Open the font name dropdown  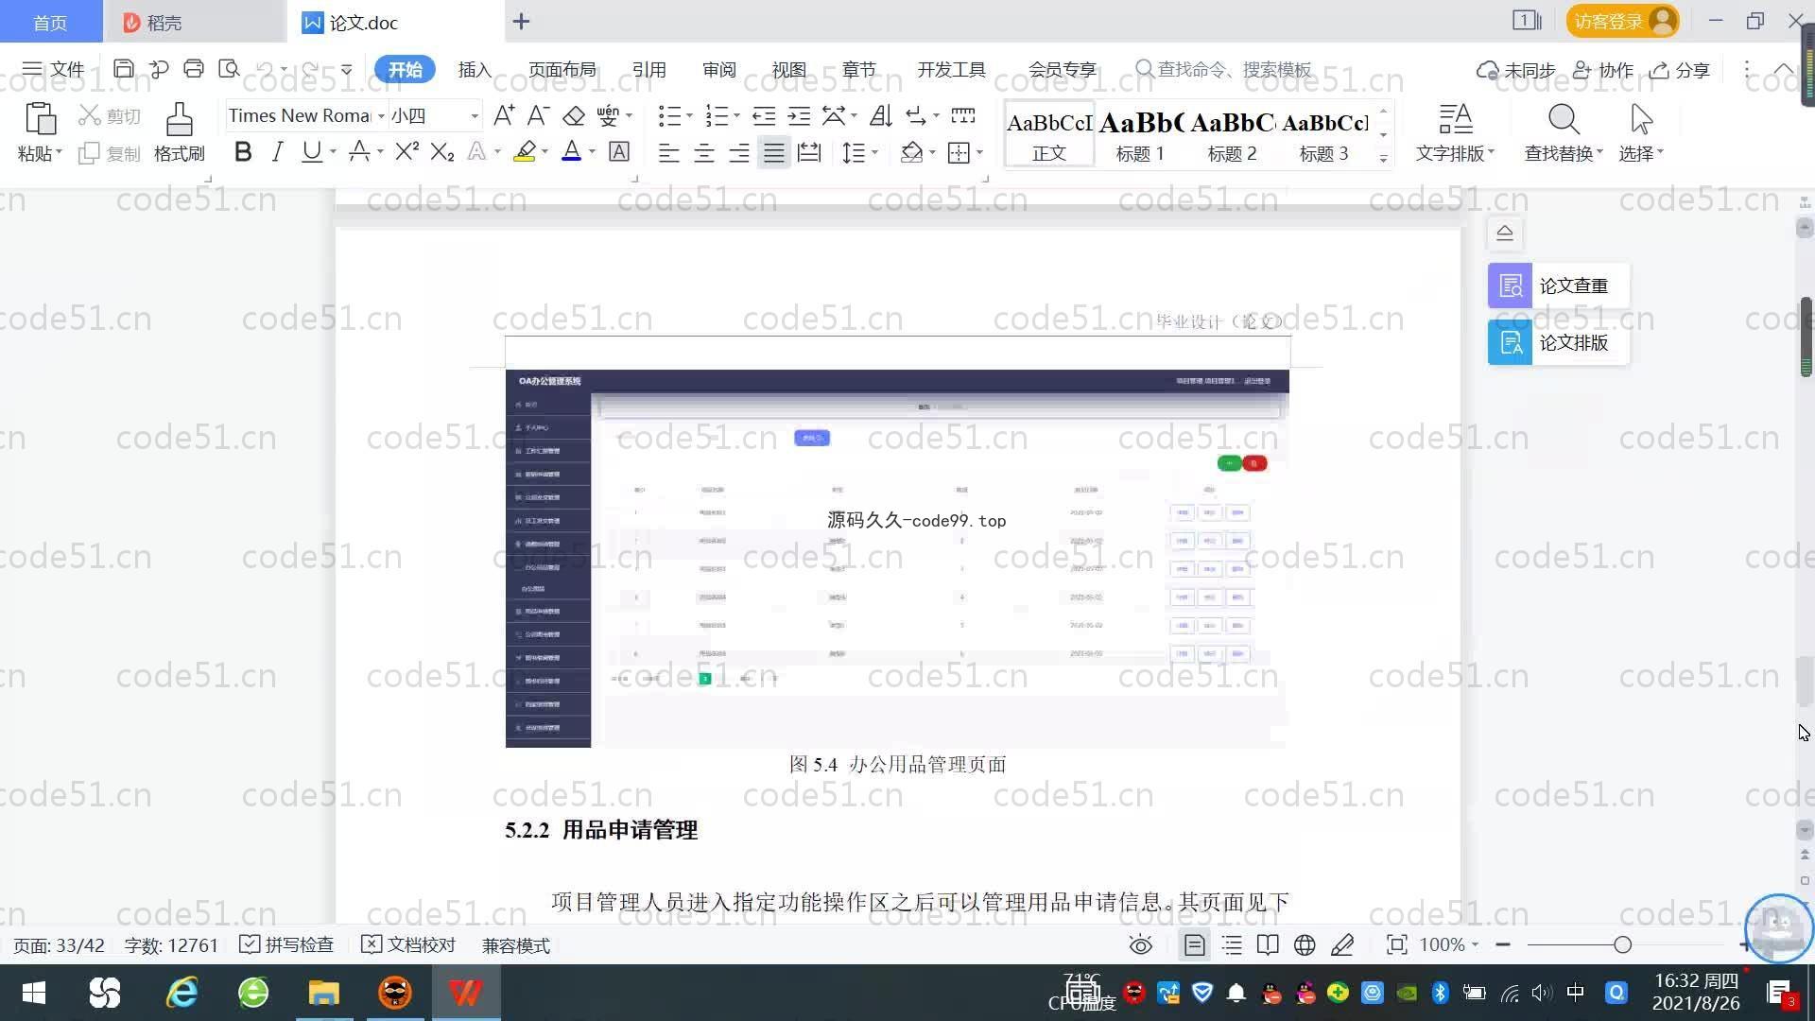pos(381,115)
